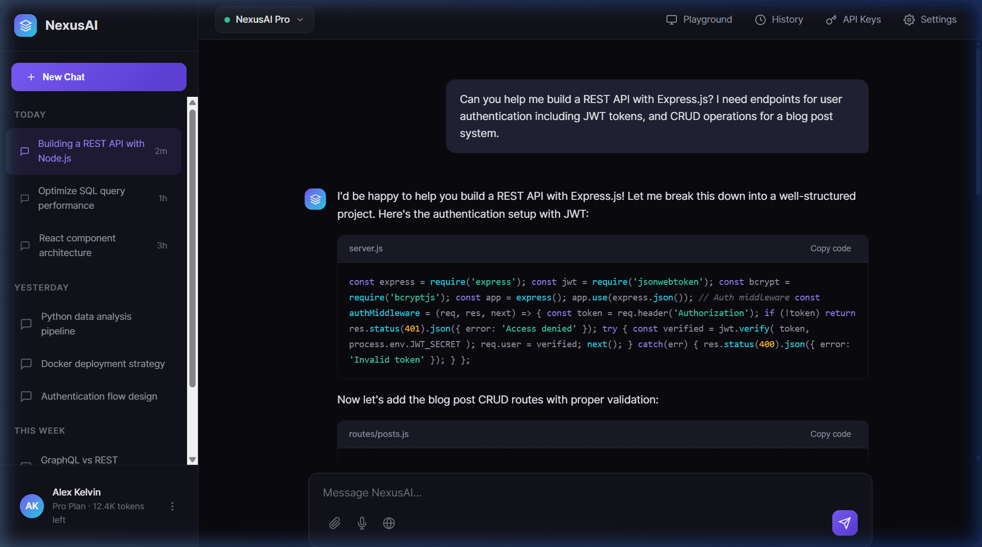Open the NexusAI Pro model dropdown
982x547 pixels.
(x=264, y=19)
